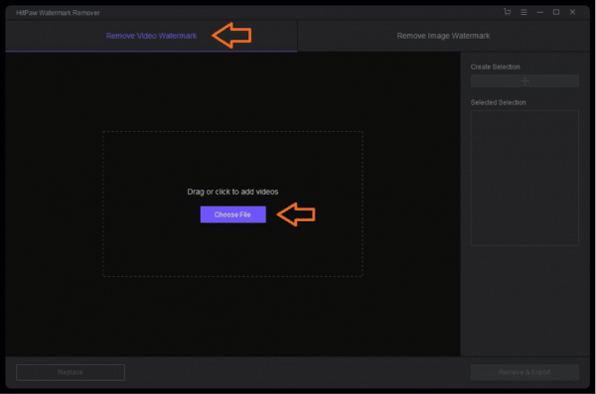Click the Choose File button
This screenshot has width=596, height=394.
[233, 214]
